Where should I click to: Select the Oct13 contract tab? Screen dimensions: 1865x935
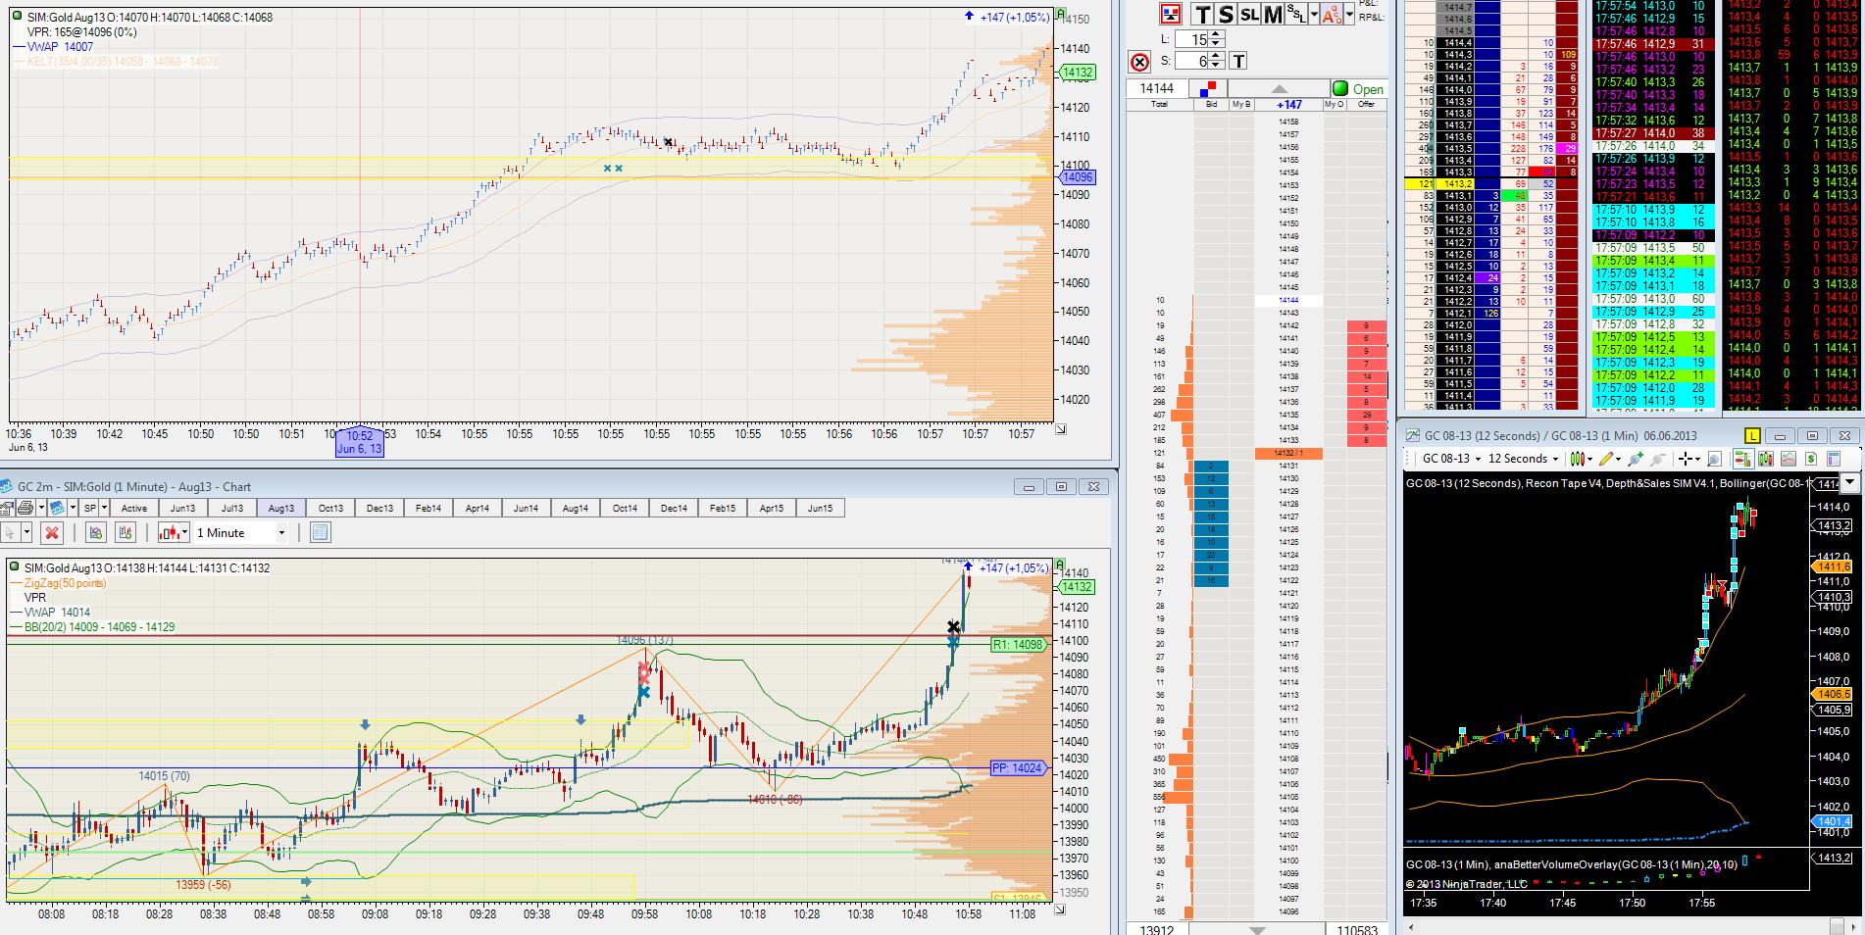[330, 508]
